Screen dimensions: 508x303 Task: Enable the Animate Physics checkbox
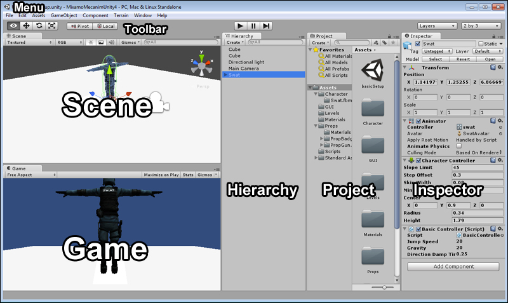click(459, 146)
